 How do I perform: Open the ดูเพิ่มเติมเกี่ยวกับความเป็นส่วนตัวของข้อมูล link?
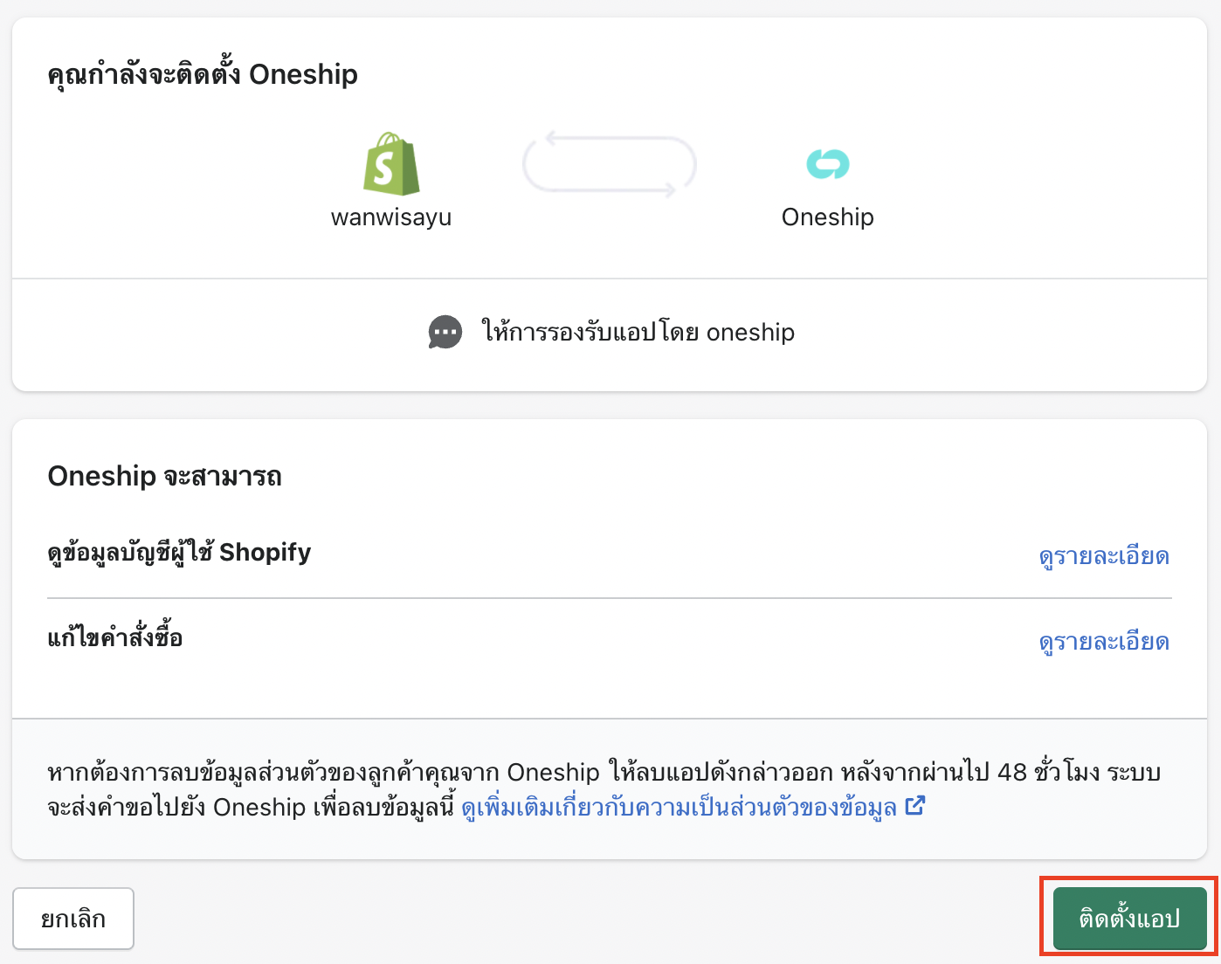coord(679,807)
